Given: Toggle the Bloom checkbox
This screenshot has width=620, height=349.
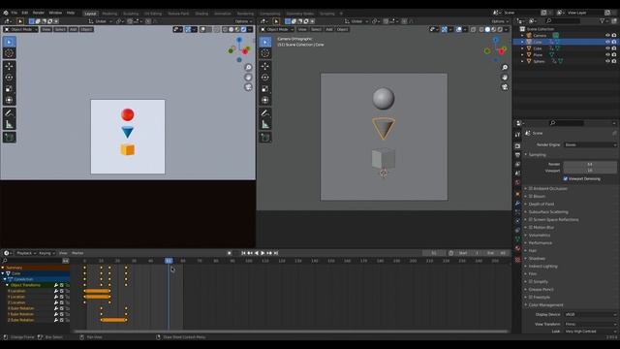Looking at the screenshot, I should pos(531,196).
